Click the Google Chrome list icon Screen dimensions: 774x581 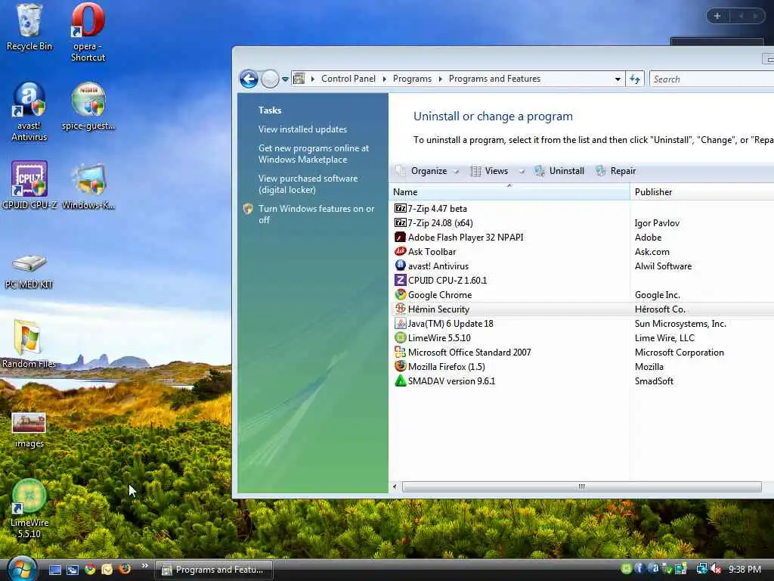(x=401, y=294)
